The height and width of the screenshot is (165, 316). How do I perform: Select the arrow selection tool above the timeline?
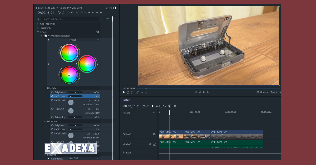(x=153, y=106)
